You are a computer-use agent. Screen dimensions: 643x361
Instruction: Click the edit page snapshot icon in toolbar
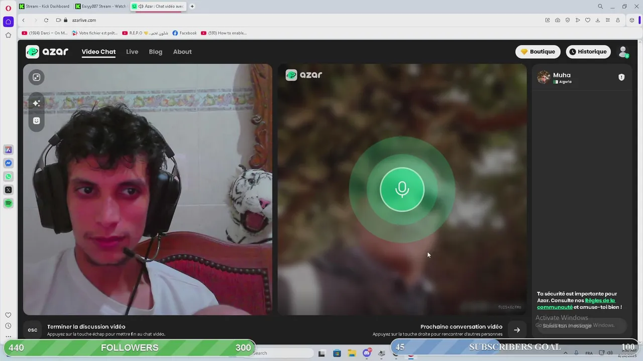click(548, 20)
